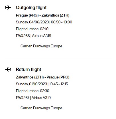Click the 10:45 - 12:15 time range
The width and height of the screenshot is (116, 119).
tap(58, 84)
